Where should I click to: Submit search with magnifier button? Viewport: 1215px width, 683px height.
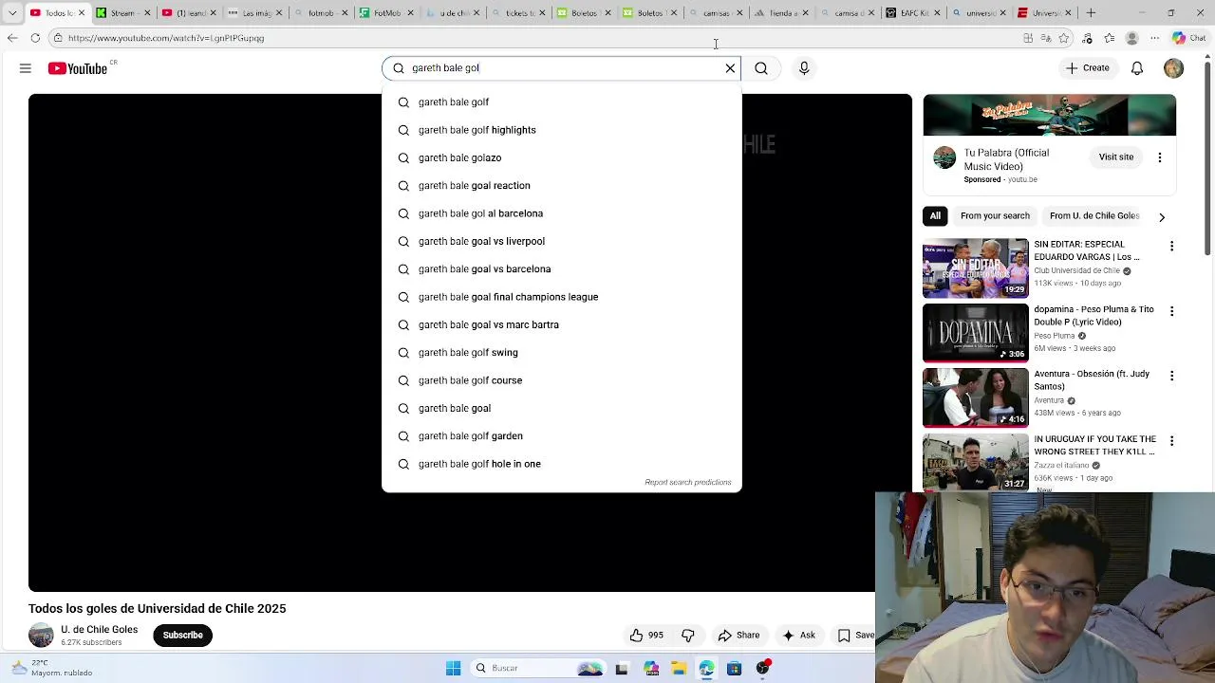click(761, 68)
